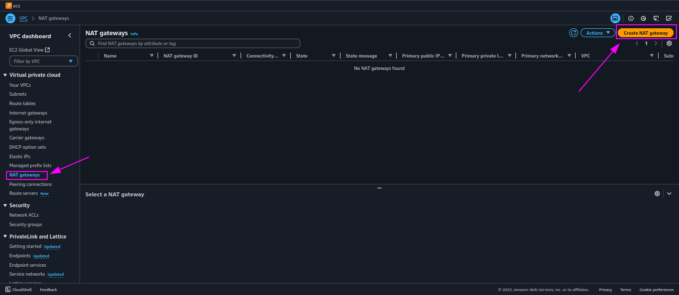
Task: Click the CloudShell icon in footer
Action: point(8,290)
